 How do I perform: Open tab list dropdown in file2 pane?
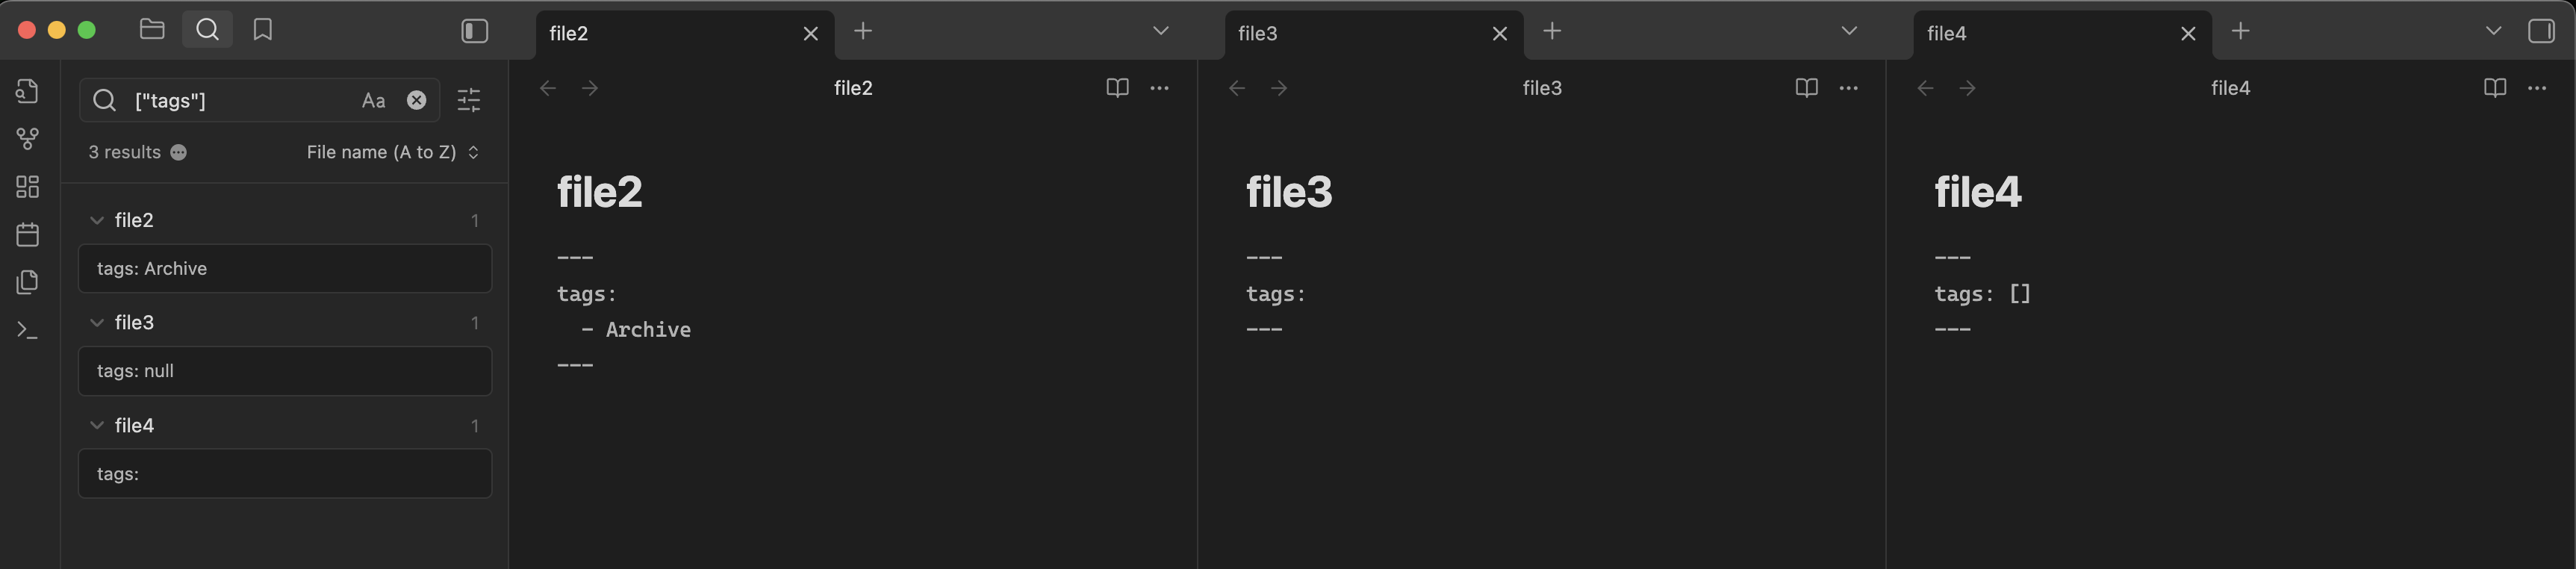pyautogui.click(x=1161, y=31)
